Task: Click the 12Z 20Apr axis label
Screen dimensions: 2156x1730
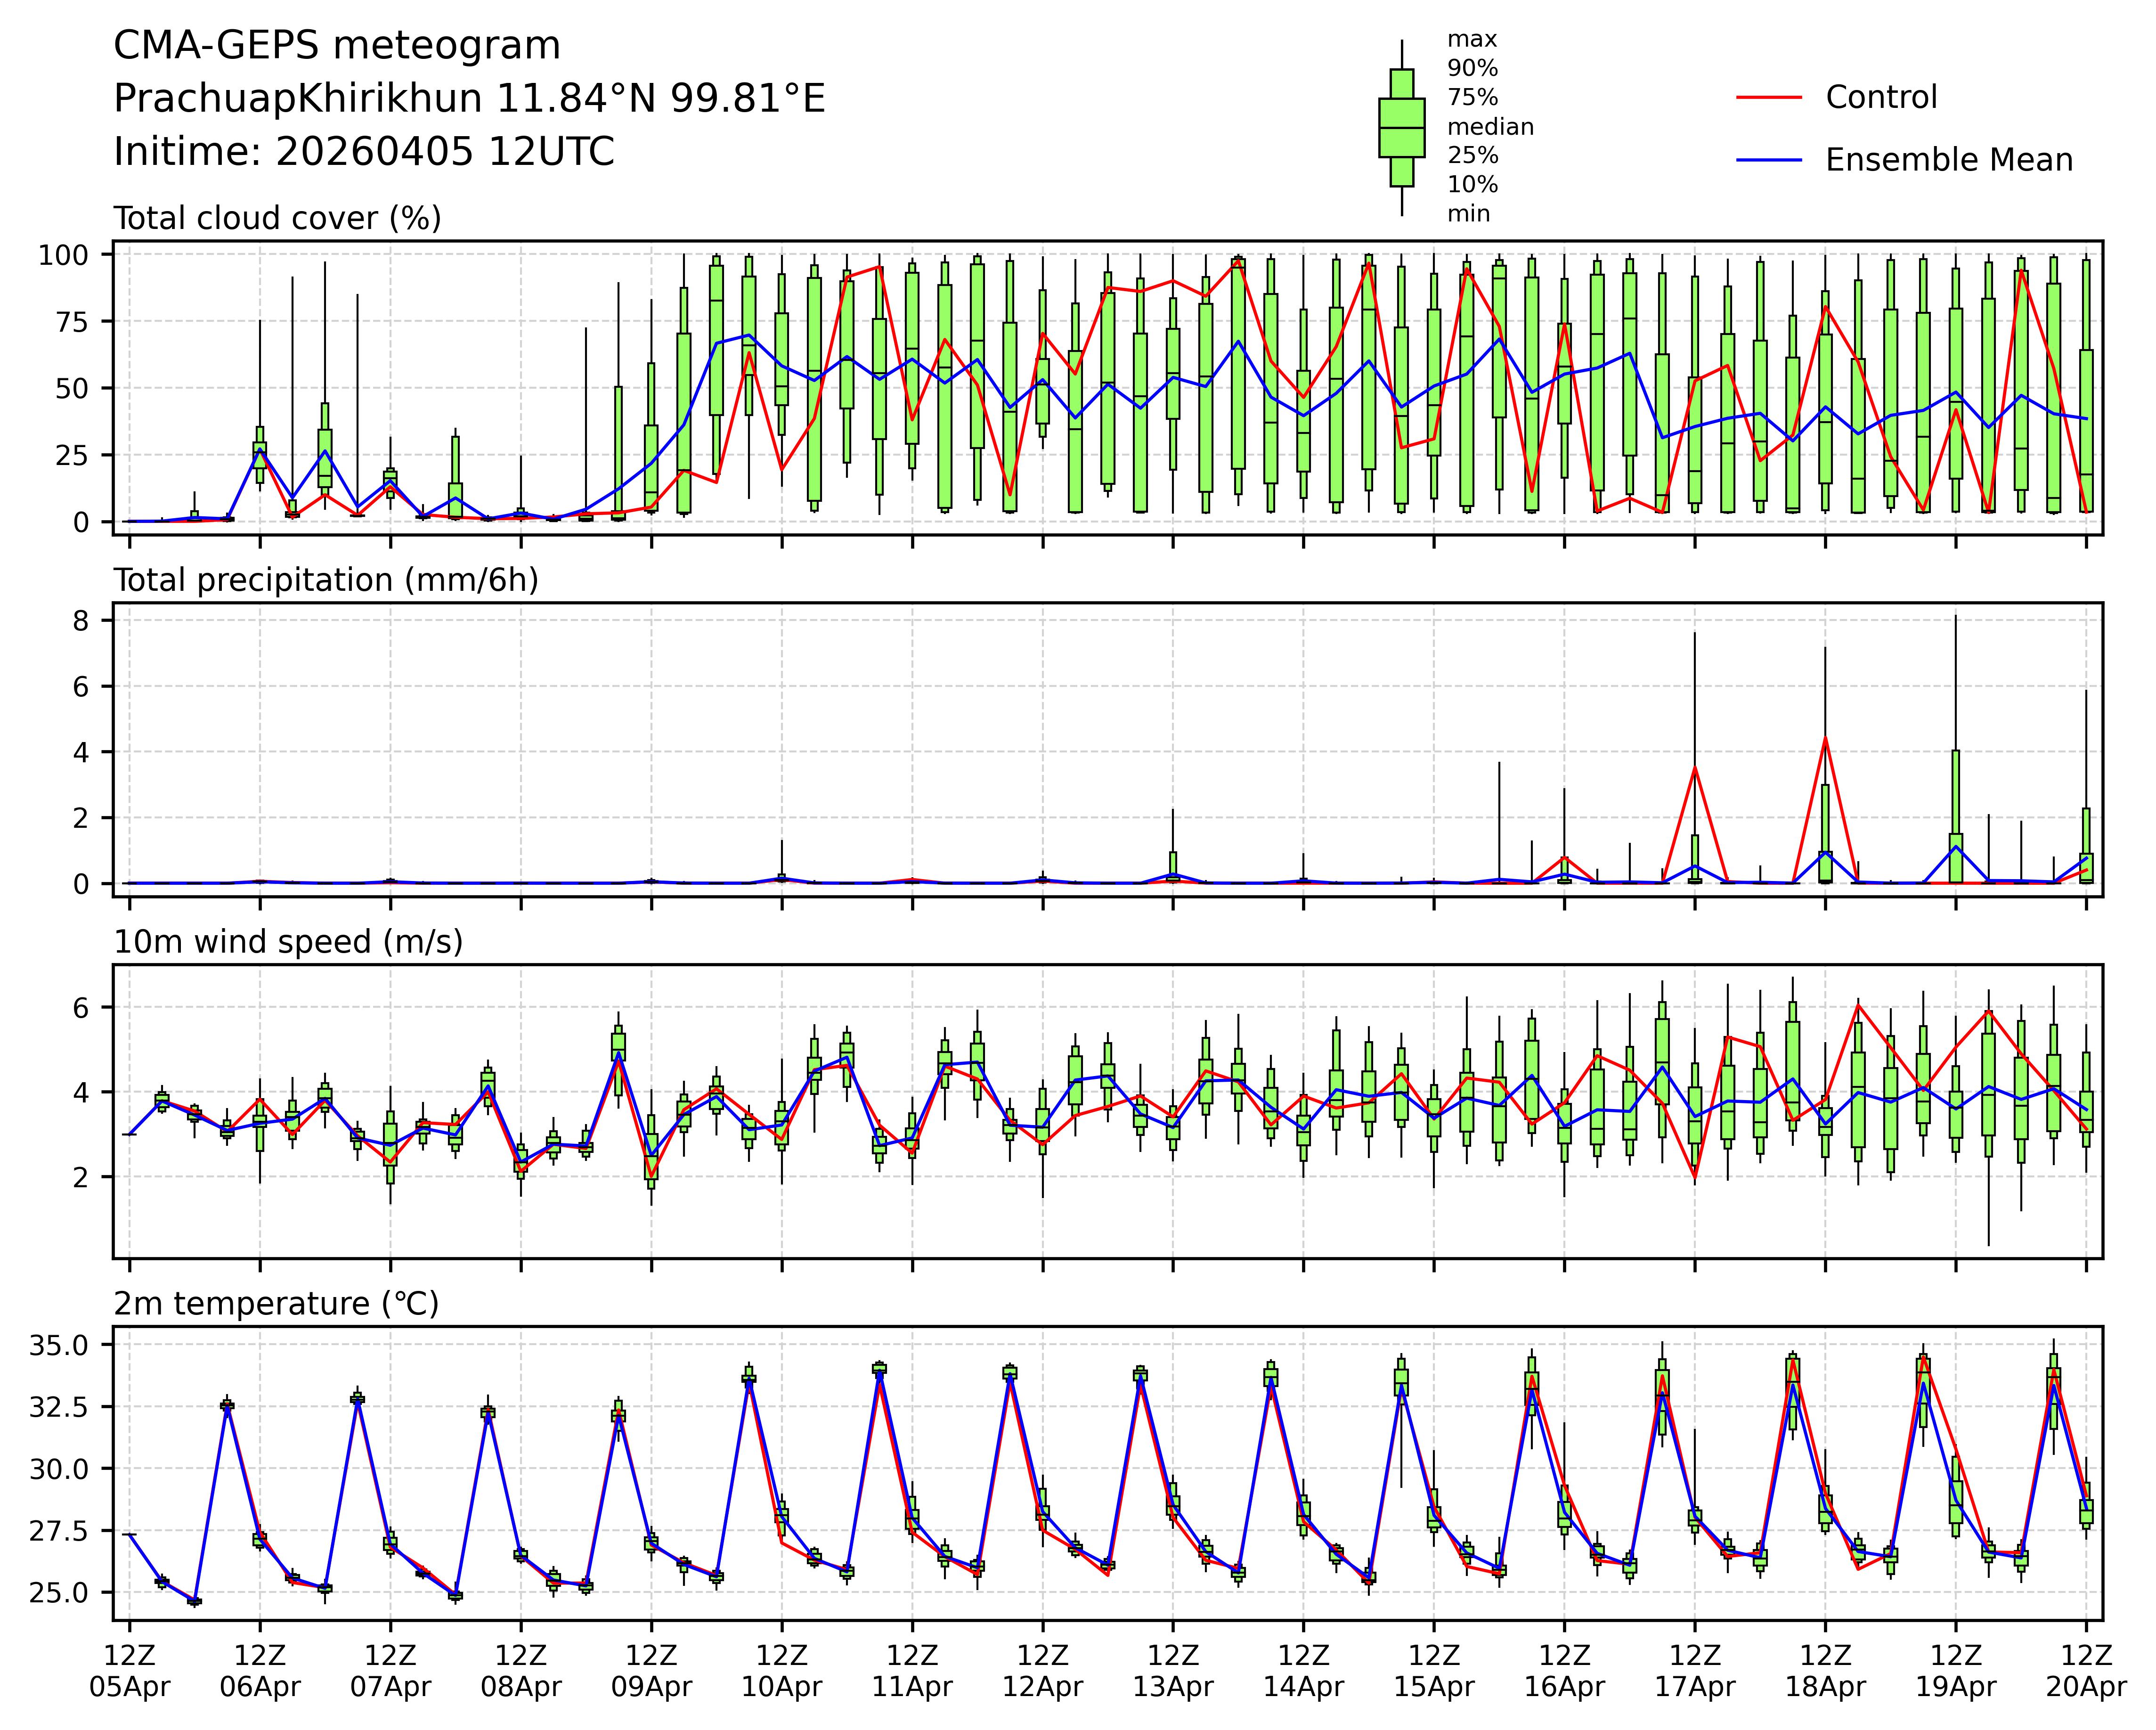Action: tap(2085, 1671)
